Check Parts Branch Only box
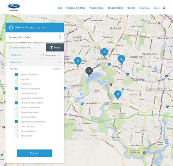173x166 pixels. pos(16,117)
